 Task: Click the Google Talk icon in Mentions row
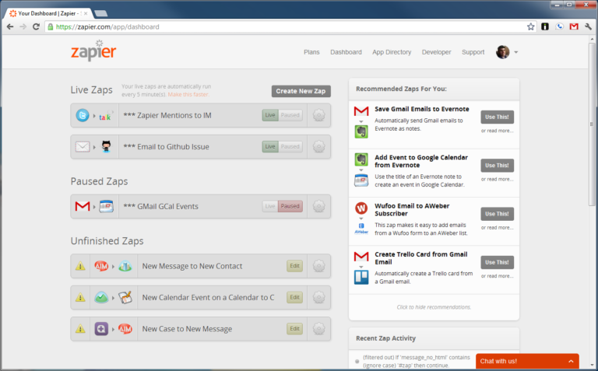[x=105, y=117]
